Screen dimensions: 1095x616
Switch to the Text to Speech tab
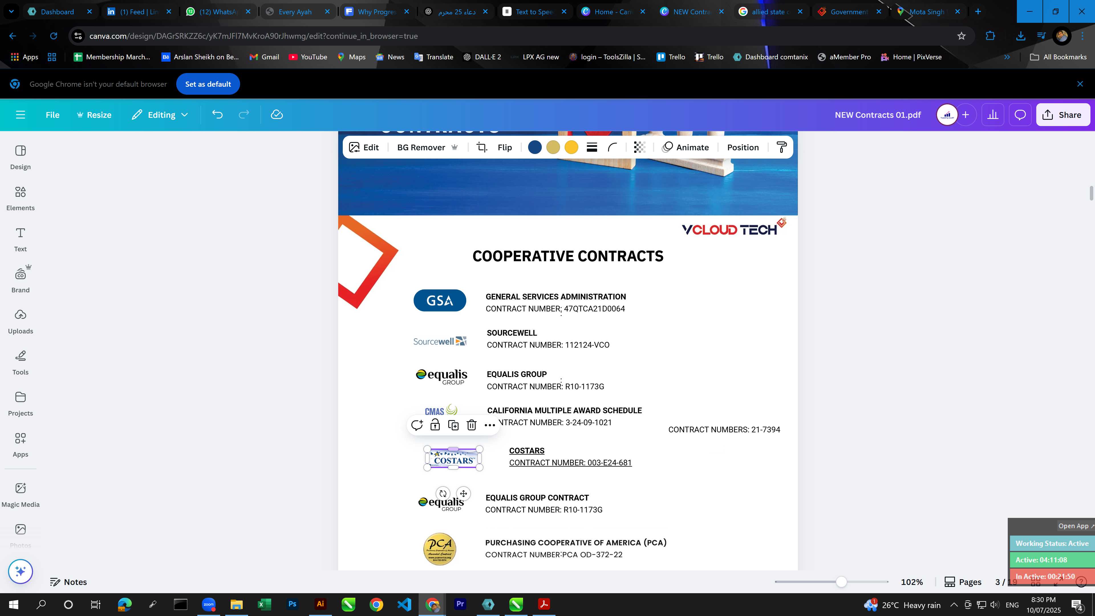point(534,12)
